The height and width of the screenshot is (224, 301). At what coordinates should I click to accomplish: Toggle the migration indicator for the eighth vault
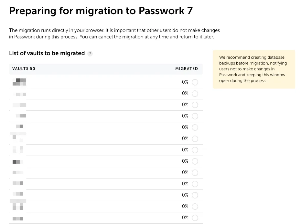click(x=195, y=161)
